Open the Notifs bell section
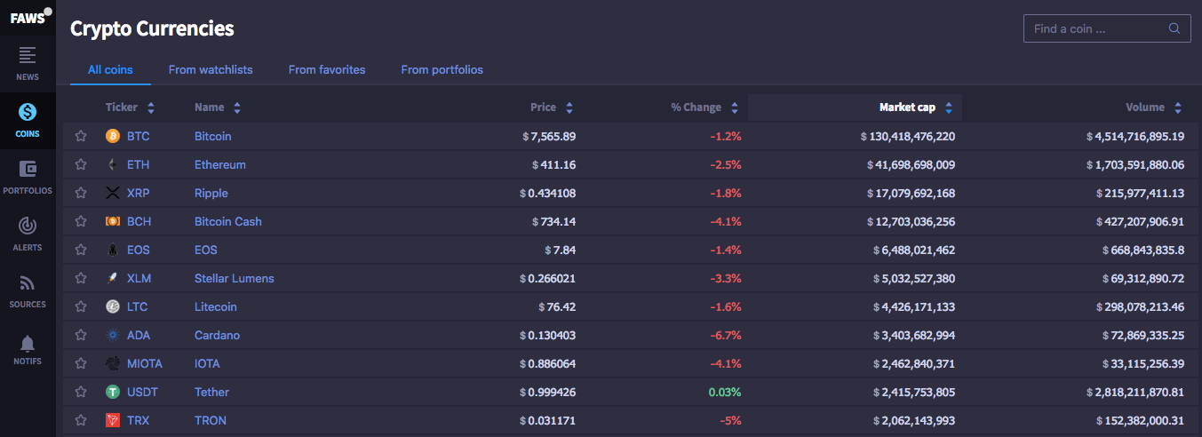Screen dimensions: 1202x437 (x=28, y=349)
